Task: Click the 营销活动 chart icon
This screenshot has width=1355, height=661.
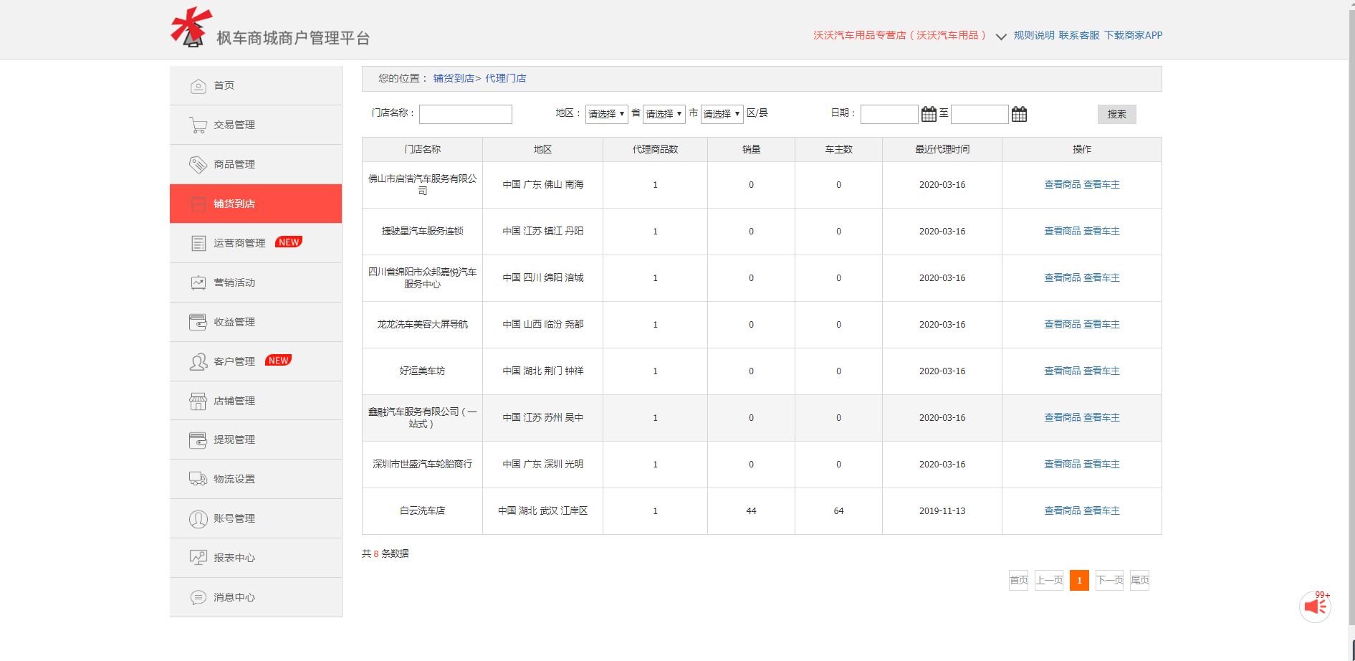Action: click(x=198, y=282)
